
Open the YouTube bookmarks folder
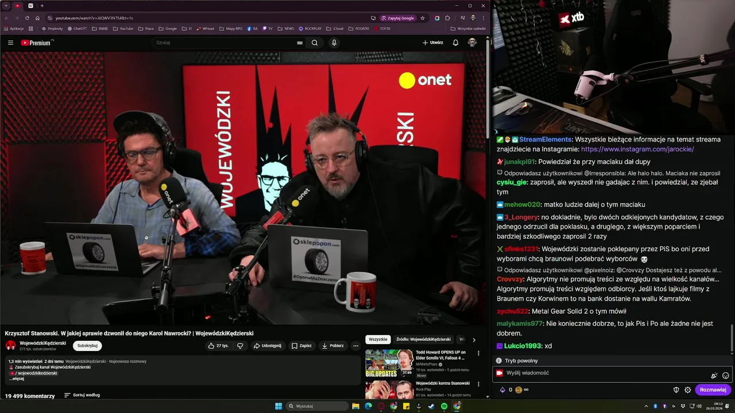tap(123, 28)
